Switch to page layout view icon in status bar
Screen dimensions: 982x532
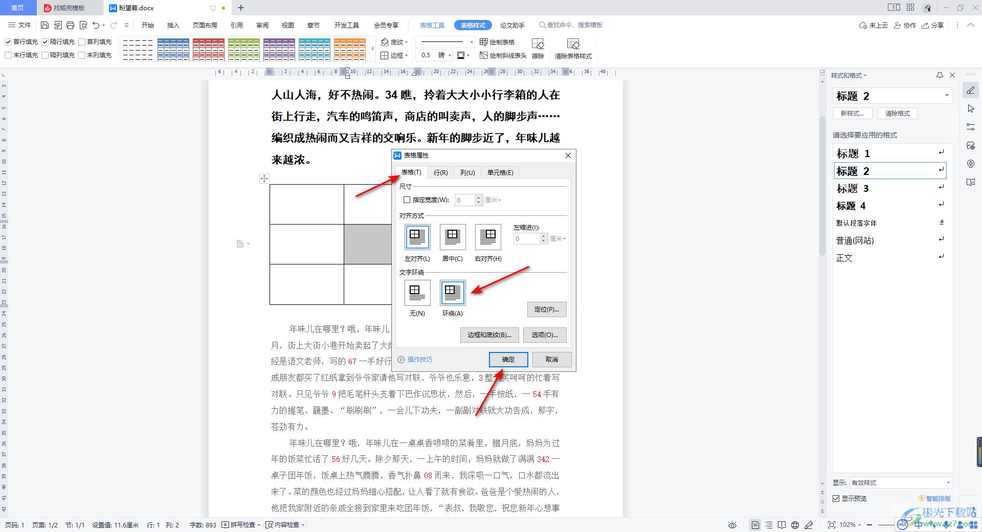(755, 525)
